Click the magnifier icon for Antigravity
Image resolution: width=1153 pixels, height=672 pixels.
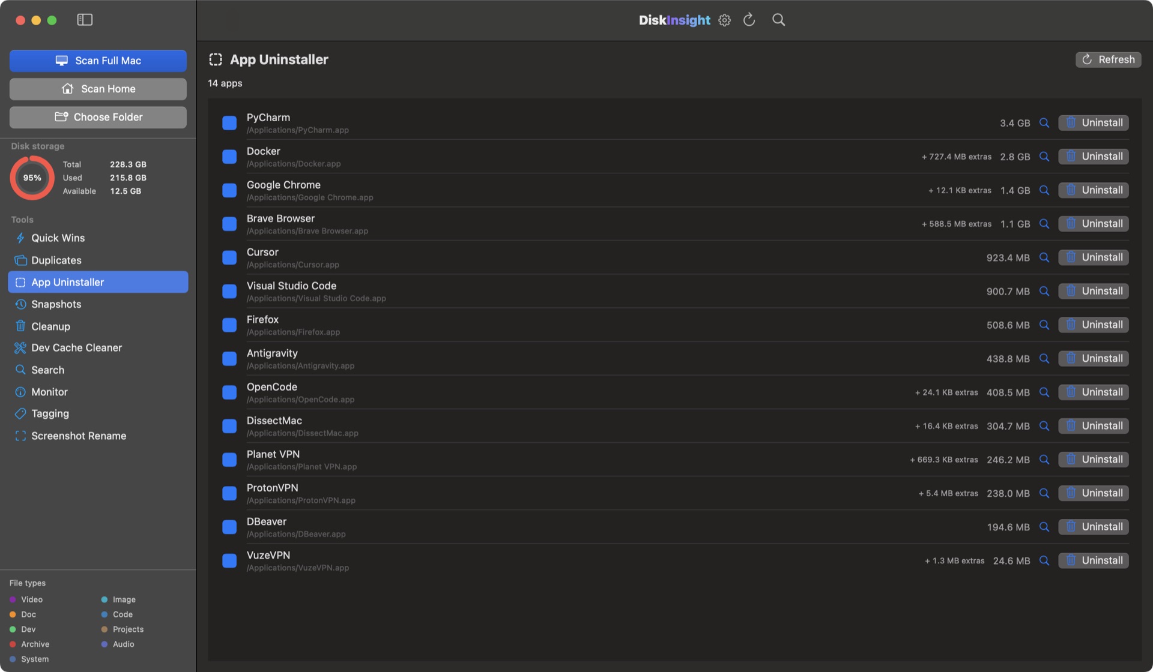pos(1044,358)
